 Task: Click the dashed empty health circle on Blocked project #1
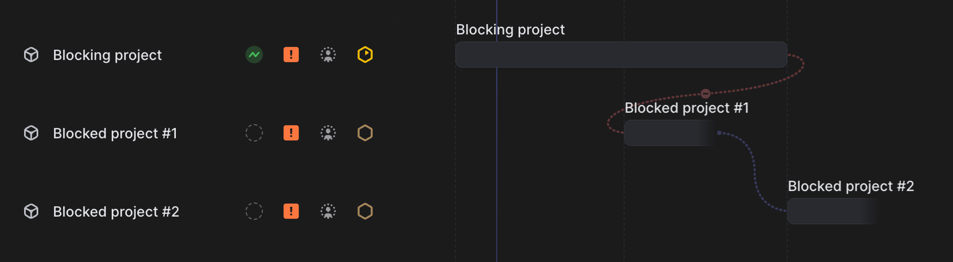tap(254, 132)
